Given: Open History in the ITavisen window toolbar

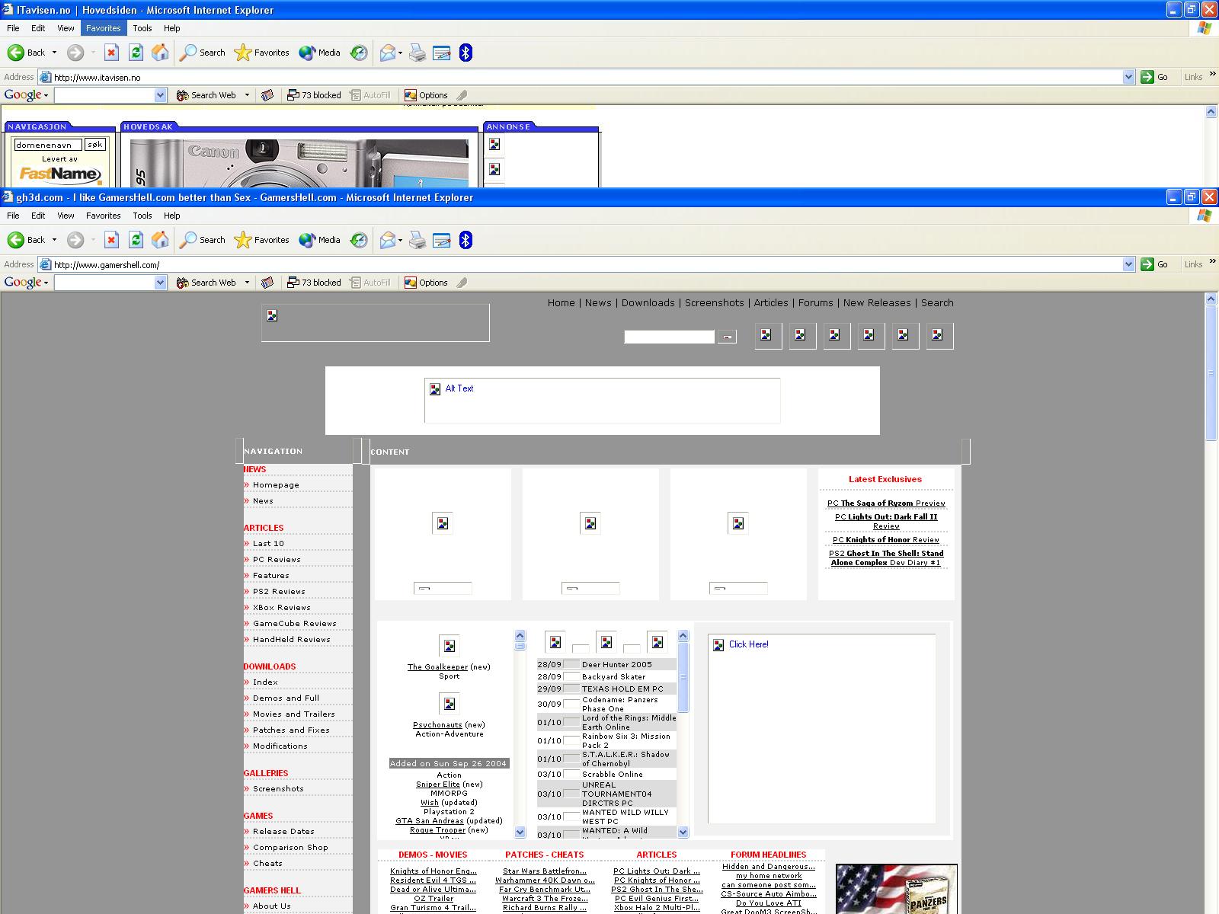Looking at the screenshot, I should [x=359, y=53].
